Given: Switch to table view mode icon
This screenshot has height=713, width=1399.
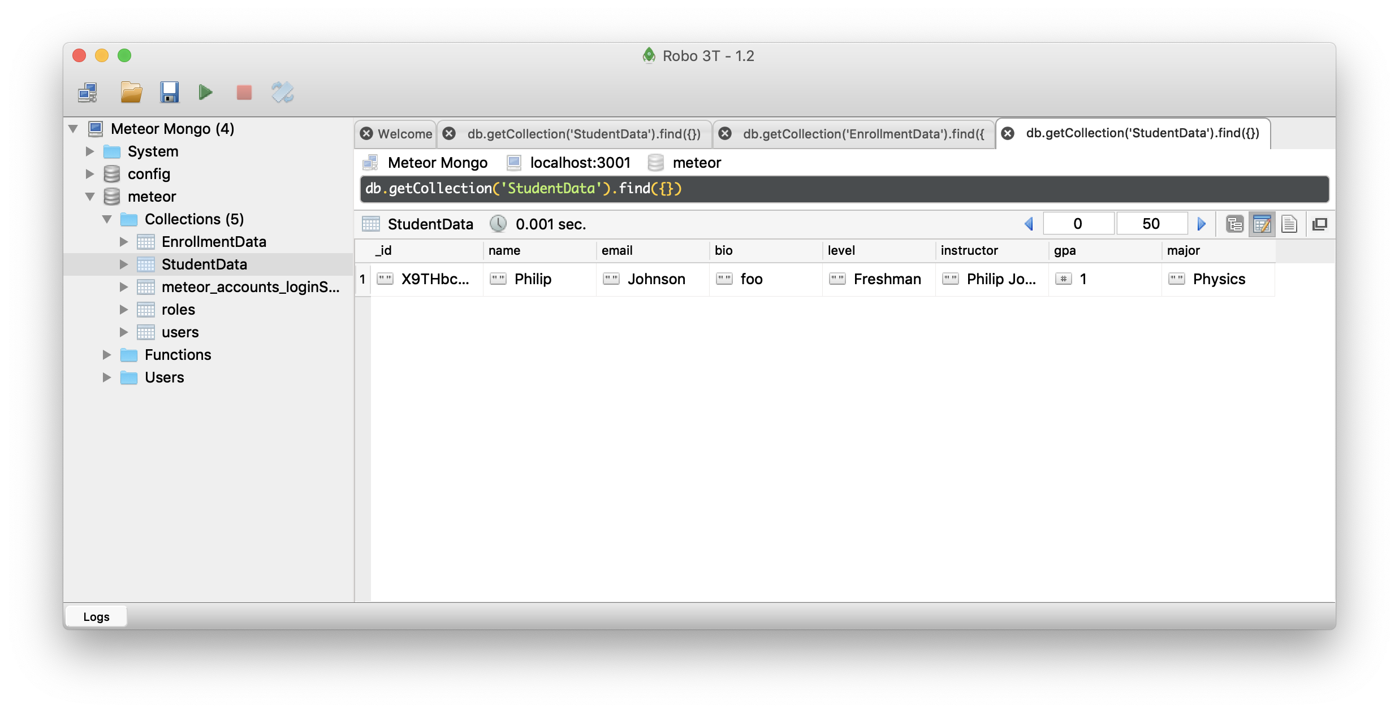Looking at the screenshot, I should [x=1262, y=224].
